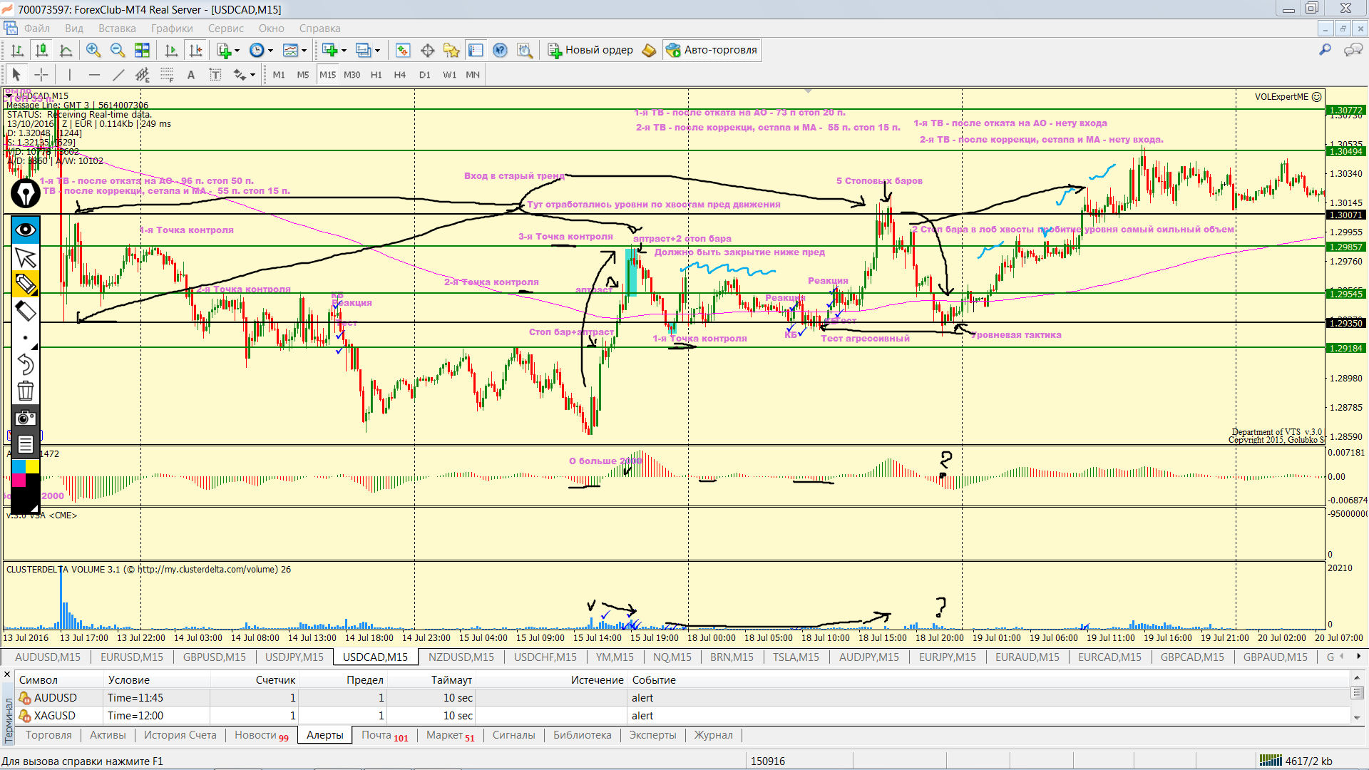Toggle eye visibility in drawing palette
The image size is (1369, 770).
pyautogui.click(x=26, y=230)
